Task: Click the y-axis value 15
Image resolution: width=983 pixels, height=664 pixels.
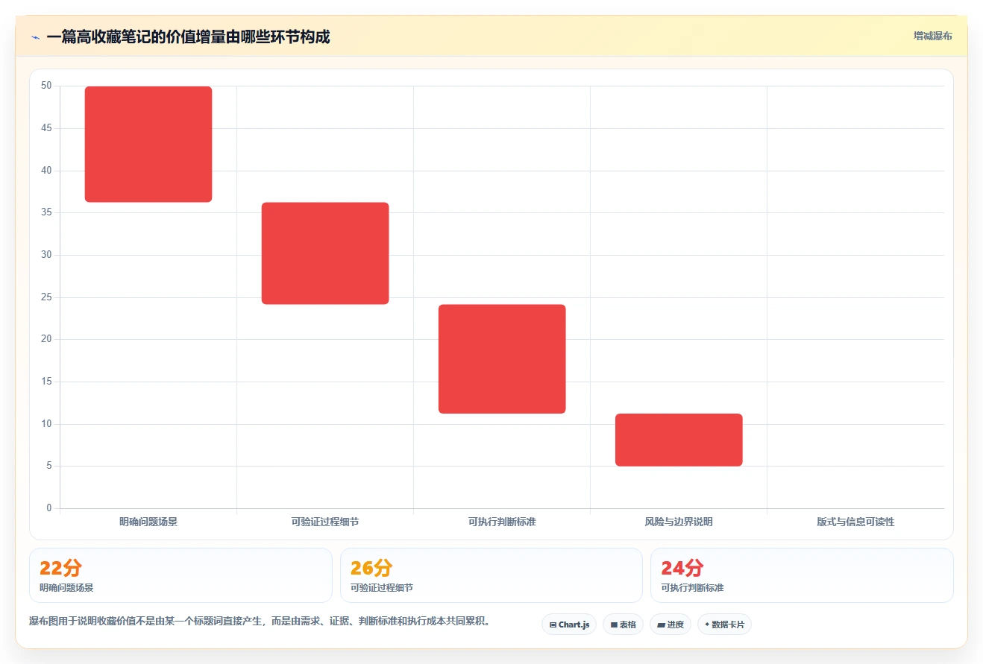Action: click(46, 382)
